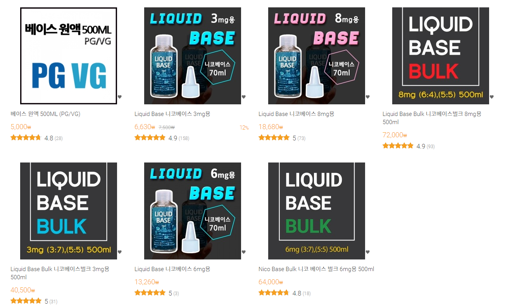Add Liquid Base Bulk 8mg to wishlist heart

492,97
